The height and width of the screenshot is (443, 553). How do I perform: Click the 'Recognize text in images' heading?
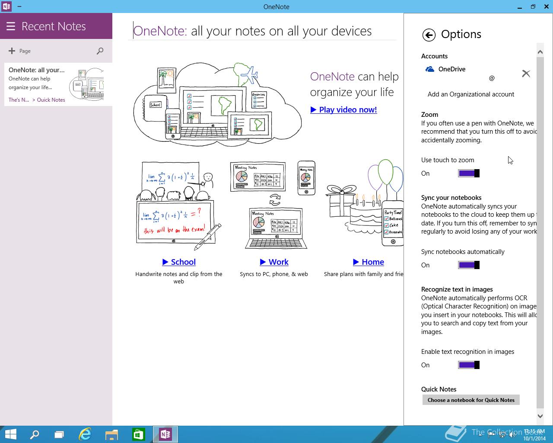457,289
